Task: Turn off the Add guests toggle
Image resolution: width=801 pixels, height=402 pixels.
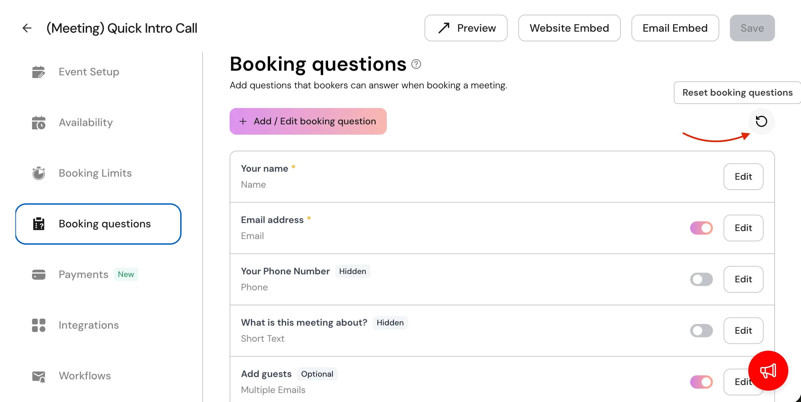Action: coord(701,382)
